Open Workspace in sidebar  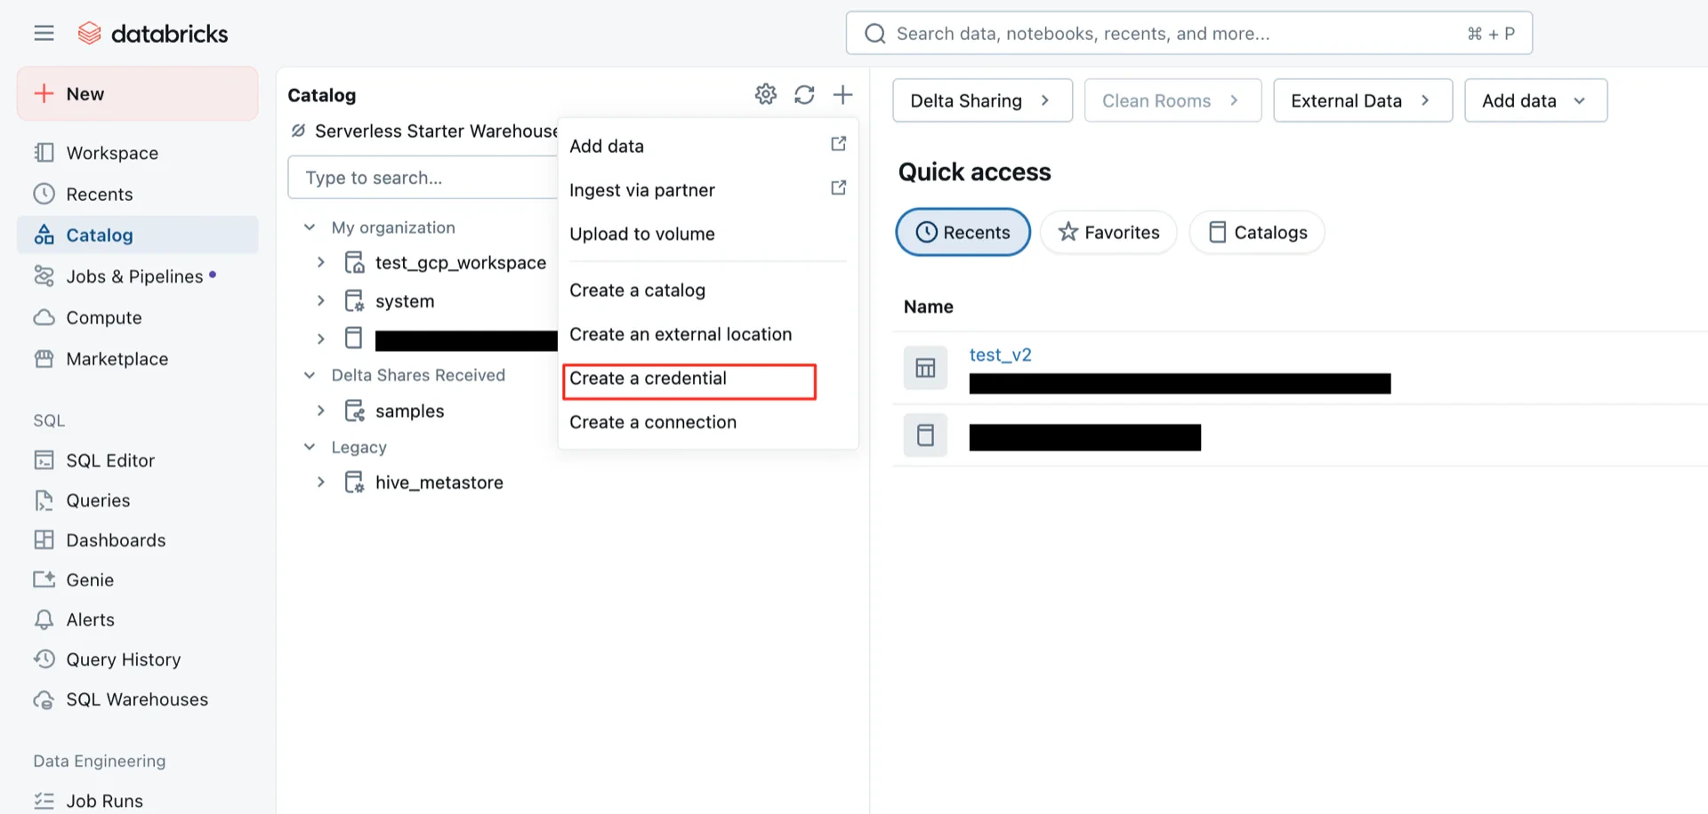click(138, 153)
